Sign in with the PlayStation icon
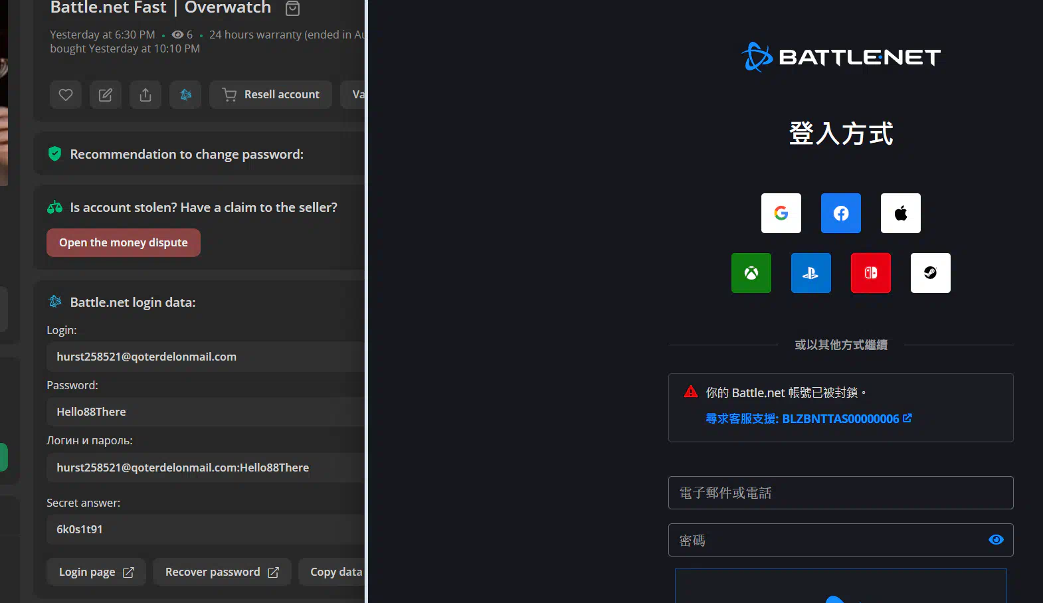Screen dimensions: 1043x603 coord(811,273)
